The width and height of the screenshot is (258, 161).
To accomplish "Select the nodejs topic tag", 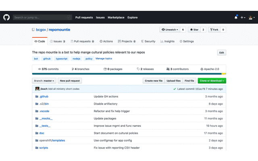I will 77,59.
